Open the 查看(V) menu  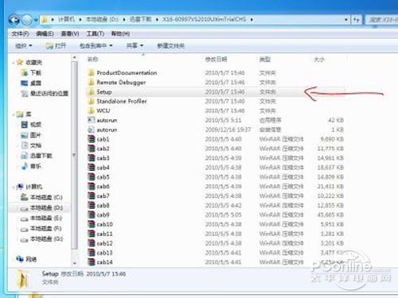pyautogui.click(x=70, y=33)
